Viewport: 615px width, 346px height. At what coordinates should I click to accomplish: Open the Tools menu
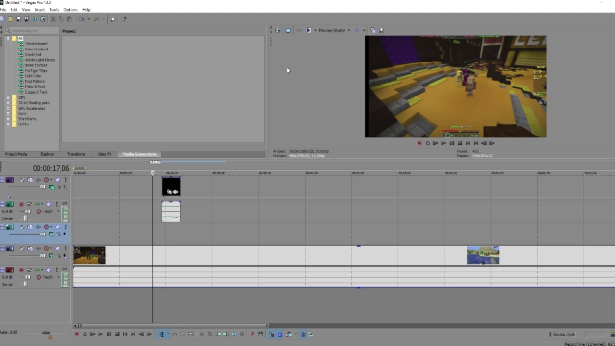click(54, 10)
